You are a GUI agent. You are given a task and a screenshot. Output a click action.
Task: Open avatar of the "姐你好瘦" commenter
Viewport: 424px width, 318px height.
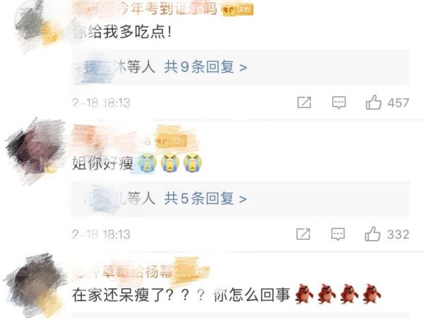[34, 150]
